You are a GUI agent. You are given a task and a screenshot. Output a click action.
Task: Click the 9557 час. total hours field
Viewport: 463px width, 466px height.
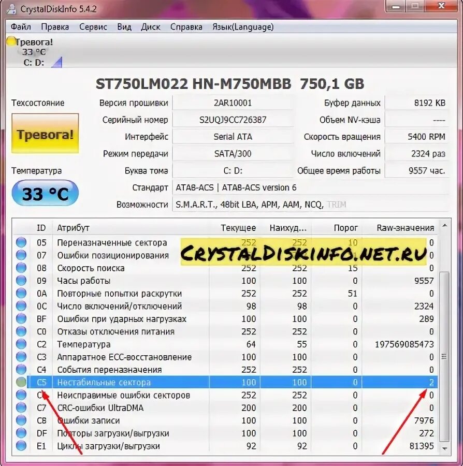(417, 170)
